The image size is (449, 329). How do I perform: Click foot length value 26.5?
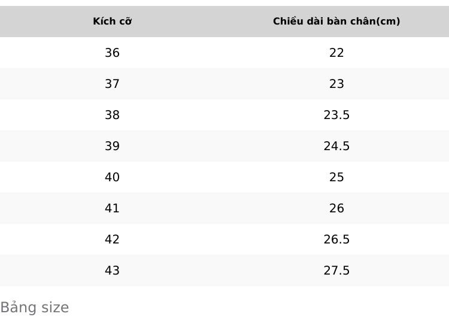click(336, 239)
